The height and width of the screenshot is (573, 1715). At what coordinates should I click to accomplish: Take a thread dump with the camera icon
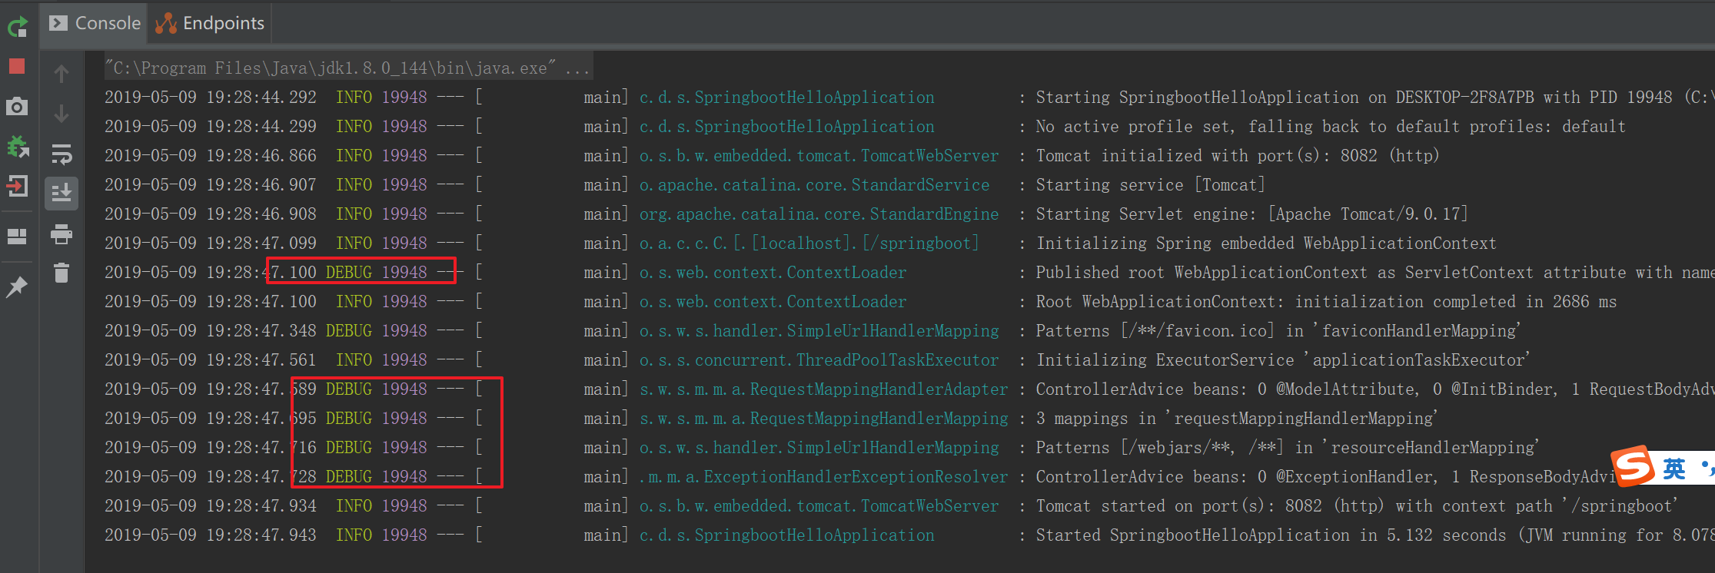pyautogui.click(x=17, y=106)
